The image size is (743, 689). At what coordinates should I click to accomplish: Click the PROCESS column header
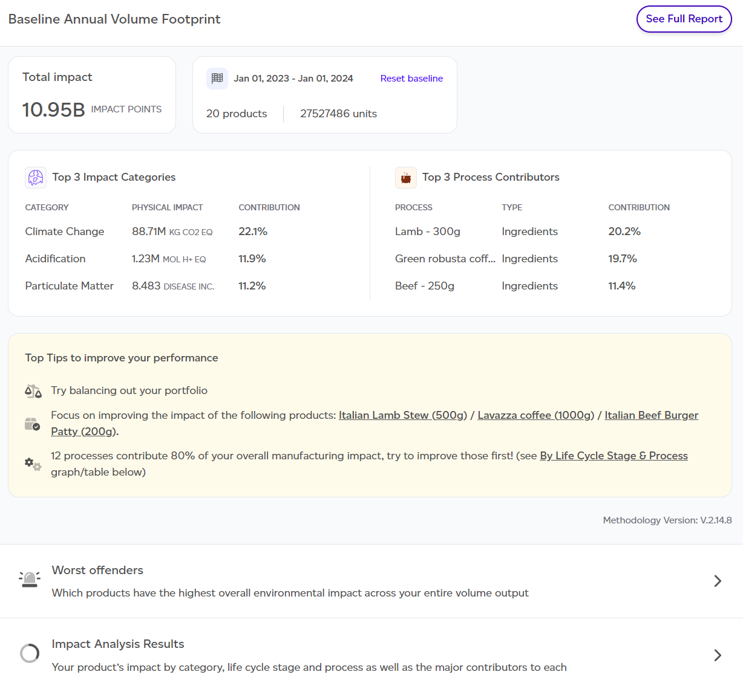414,207
